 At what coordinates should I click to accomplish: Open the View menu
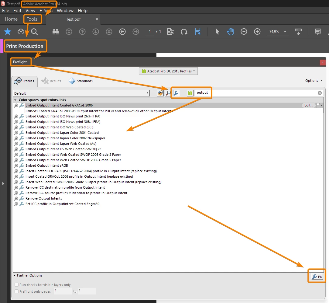click(x=30, y=11)
